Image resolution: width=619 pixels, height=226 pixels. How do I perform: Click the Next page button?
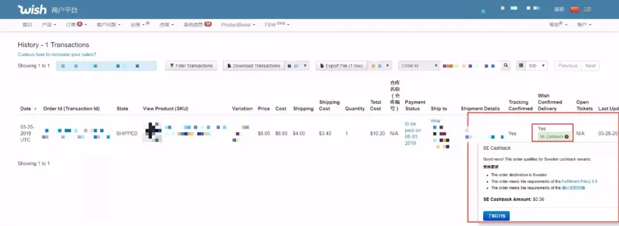point(590,66)
